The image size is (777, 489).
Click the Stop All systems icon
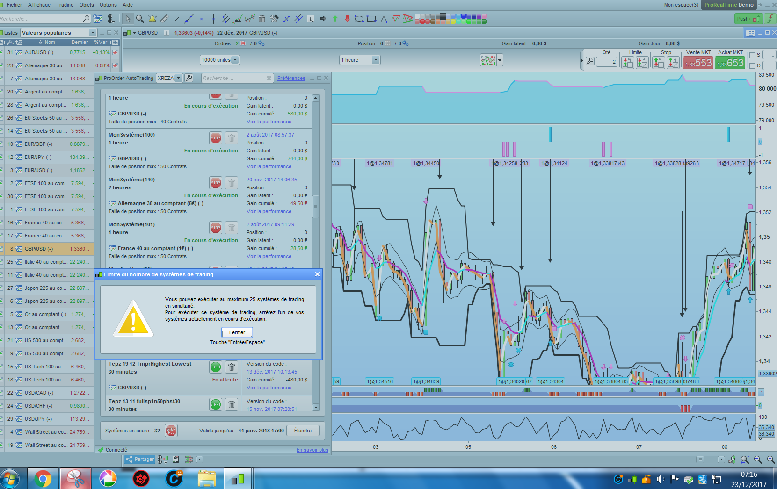pos(171,431)
